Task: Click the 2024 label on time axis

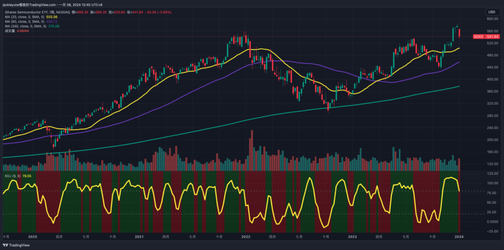Action: click(x=459, y=237)
